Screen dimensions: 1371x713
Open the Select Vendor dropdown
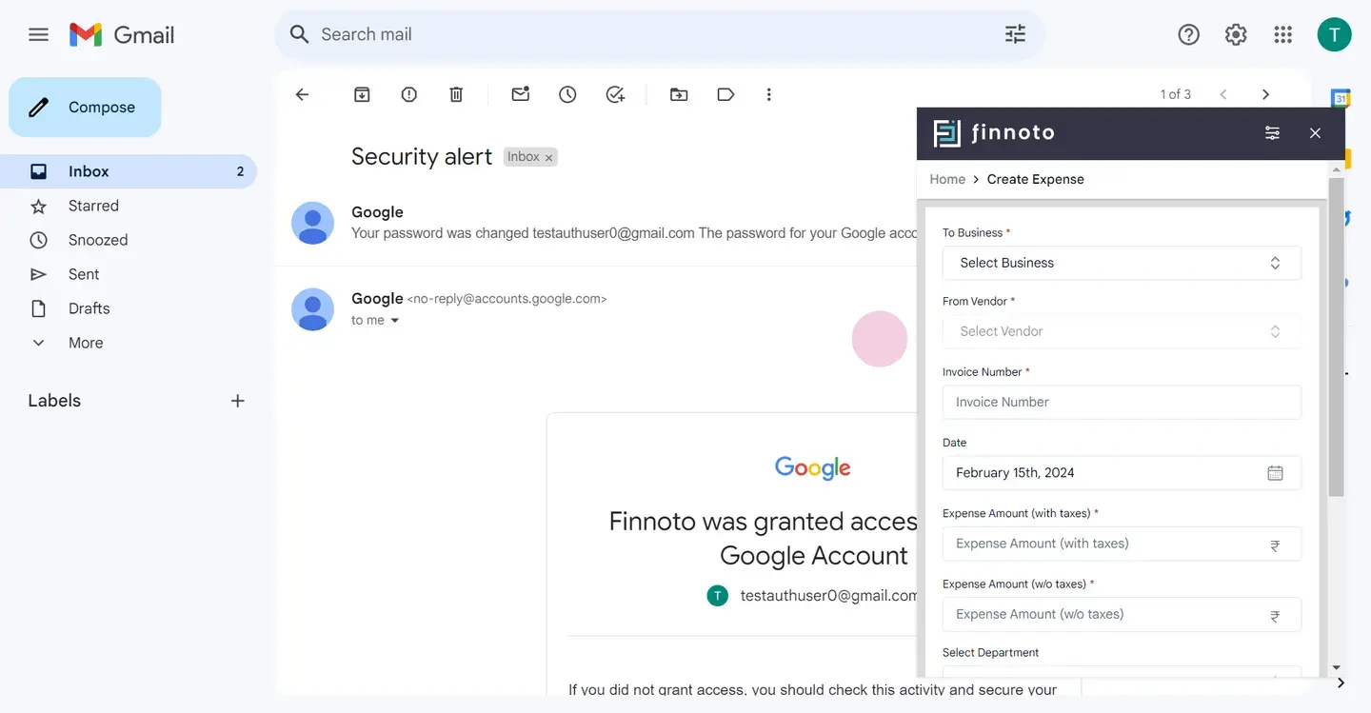(1122, 331)
